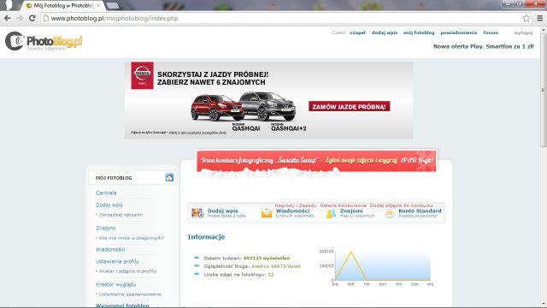This screenshot has width=547, height=308.
Task: Open the forum top menu item
Action: click(491, 33)
